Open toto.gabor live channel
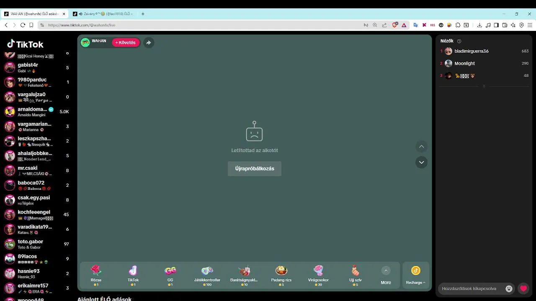 click(38, 244)
